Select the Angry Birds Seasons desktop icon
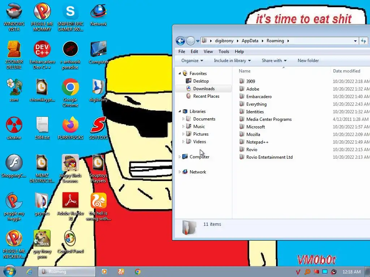Image resolution: width=370 pixels, height=277 pixels. (x=70, y=169)
